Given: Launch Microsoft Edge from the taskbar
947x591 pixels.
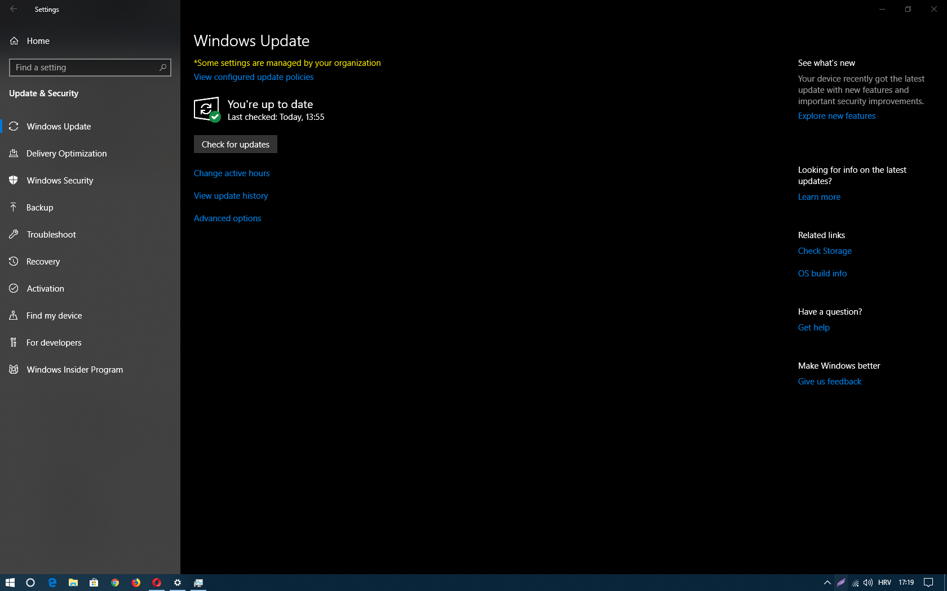Looking at the screenshot, I should [52, 583].
